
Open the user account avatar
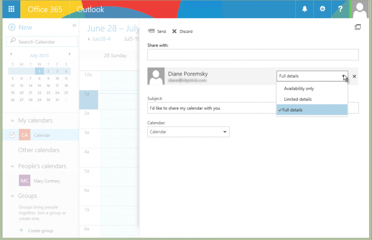click(360, 9)
